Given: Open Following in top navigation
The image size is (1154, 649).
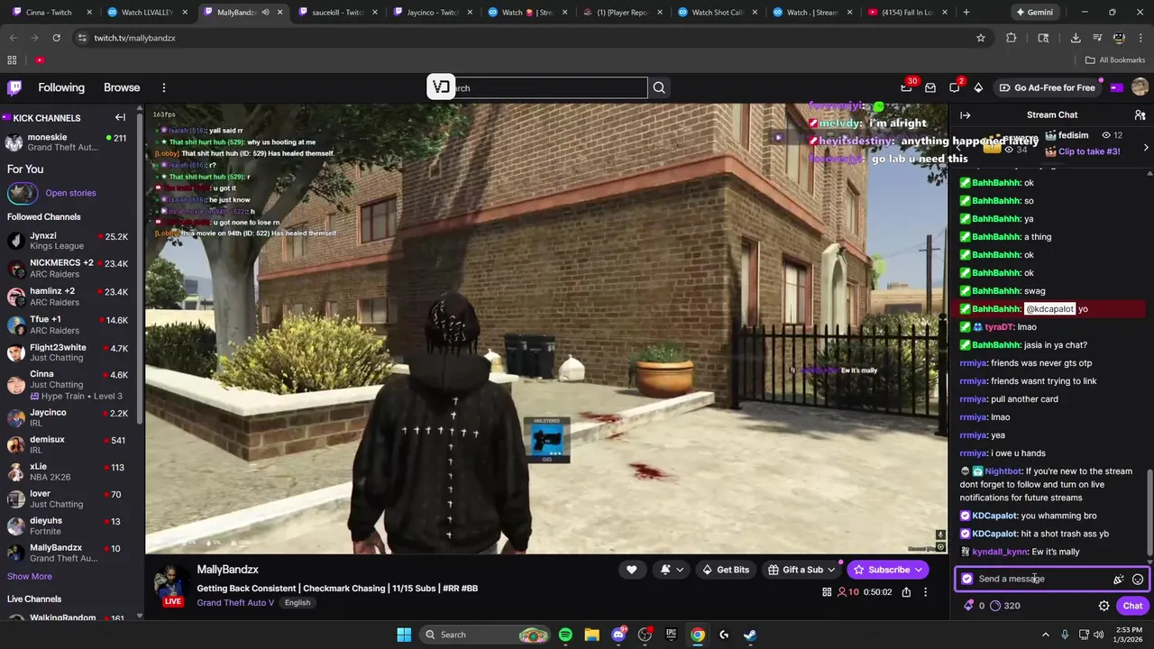Looking at the screenshot, I should 61,87.
